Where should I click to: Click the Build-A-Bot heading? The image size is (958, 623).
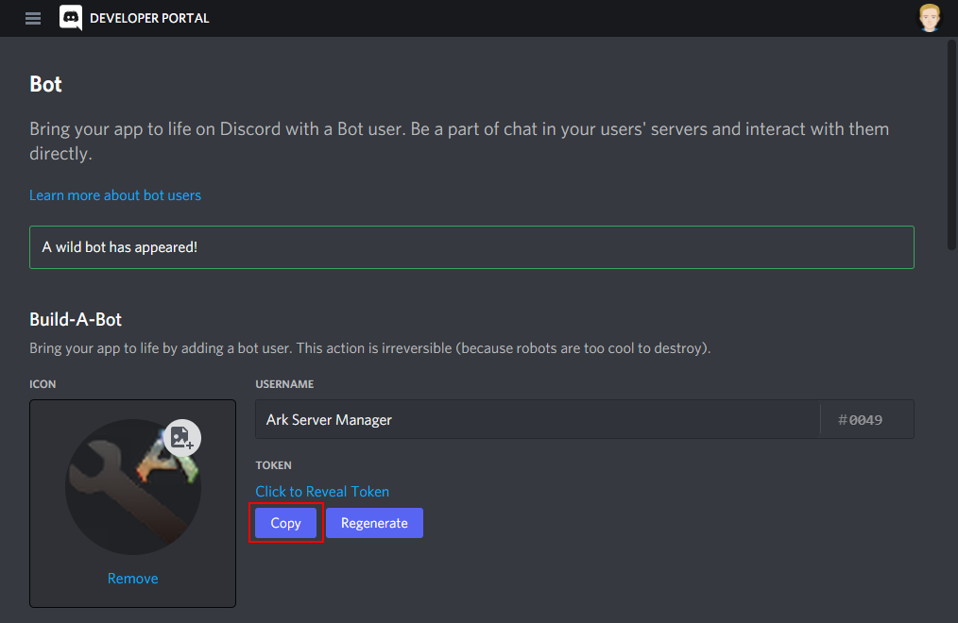click(76, 319)
